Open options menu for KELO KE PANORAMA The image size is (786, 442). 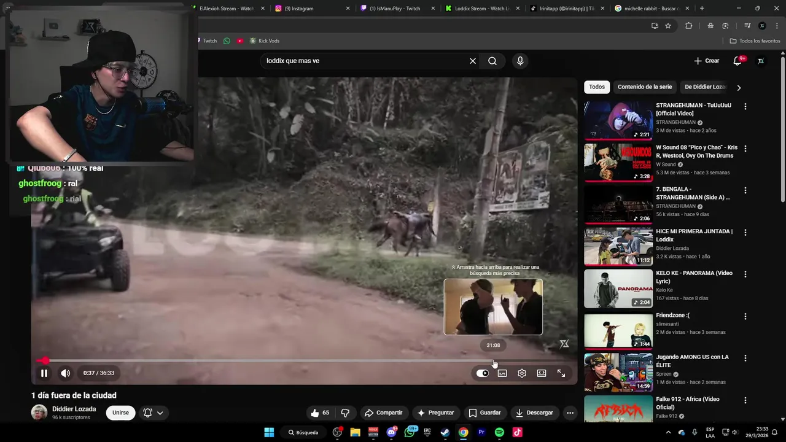(x=745, y=274)
